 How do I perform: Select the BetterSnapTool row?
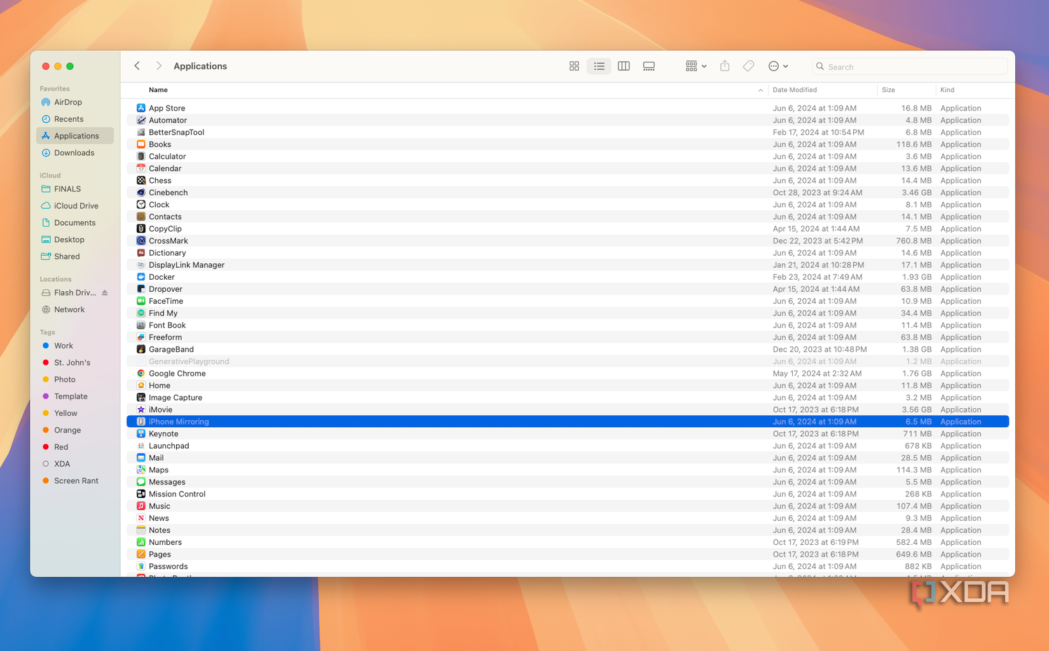[x=568, y=132]
